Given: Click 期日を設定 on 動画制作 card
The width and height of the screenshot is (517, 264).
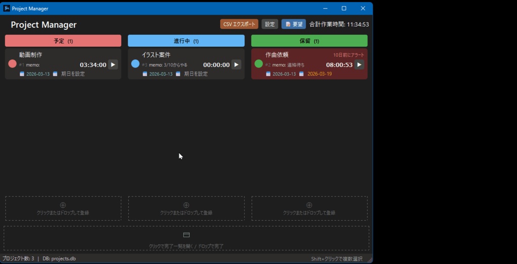Looking at the screenshot, I should tap(73, 74).
